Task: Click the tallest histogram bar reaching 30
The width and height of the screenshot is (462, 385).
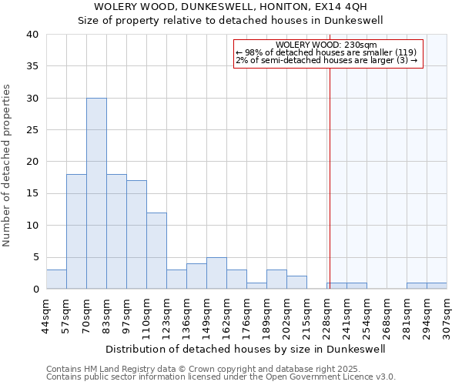Action: coord(96,193)
